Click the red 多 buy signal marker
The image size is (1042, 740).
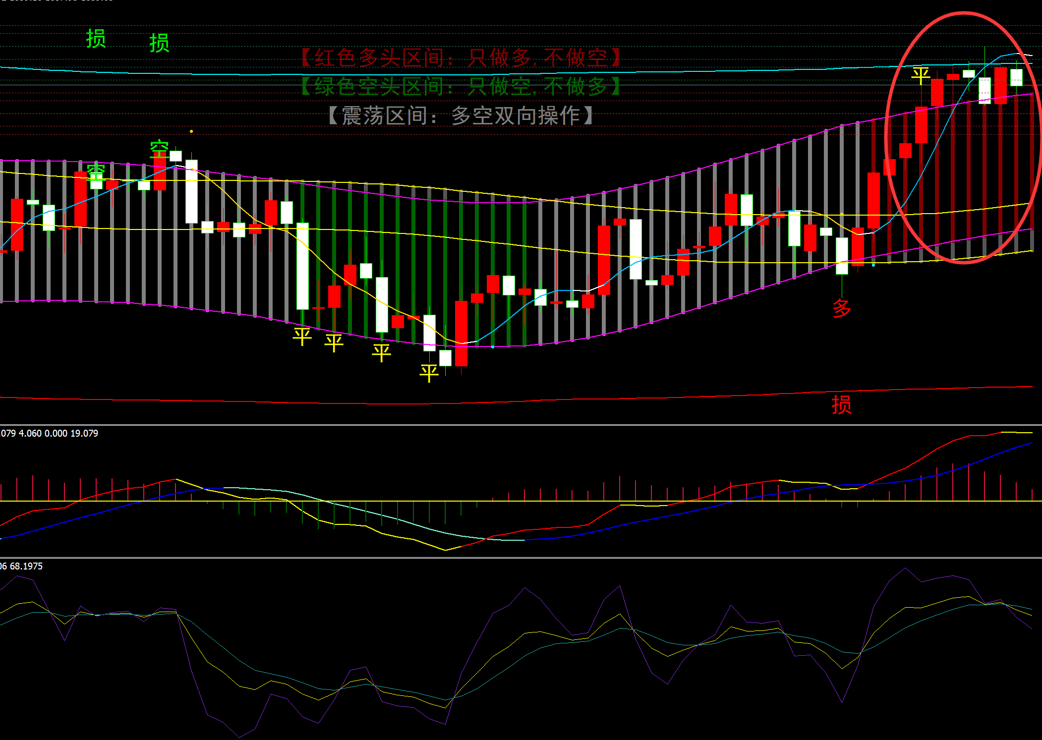click(841, 308)
